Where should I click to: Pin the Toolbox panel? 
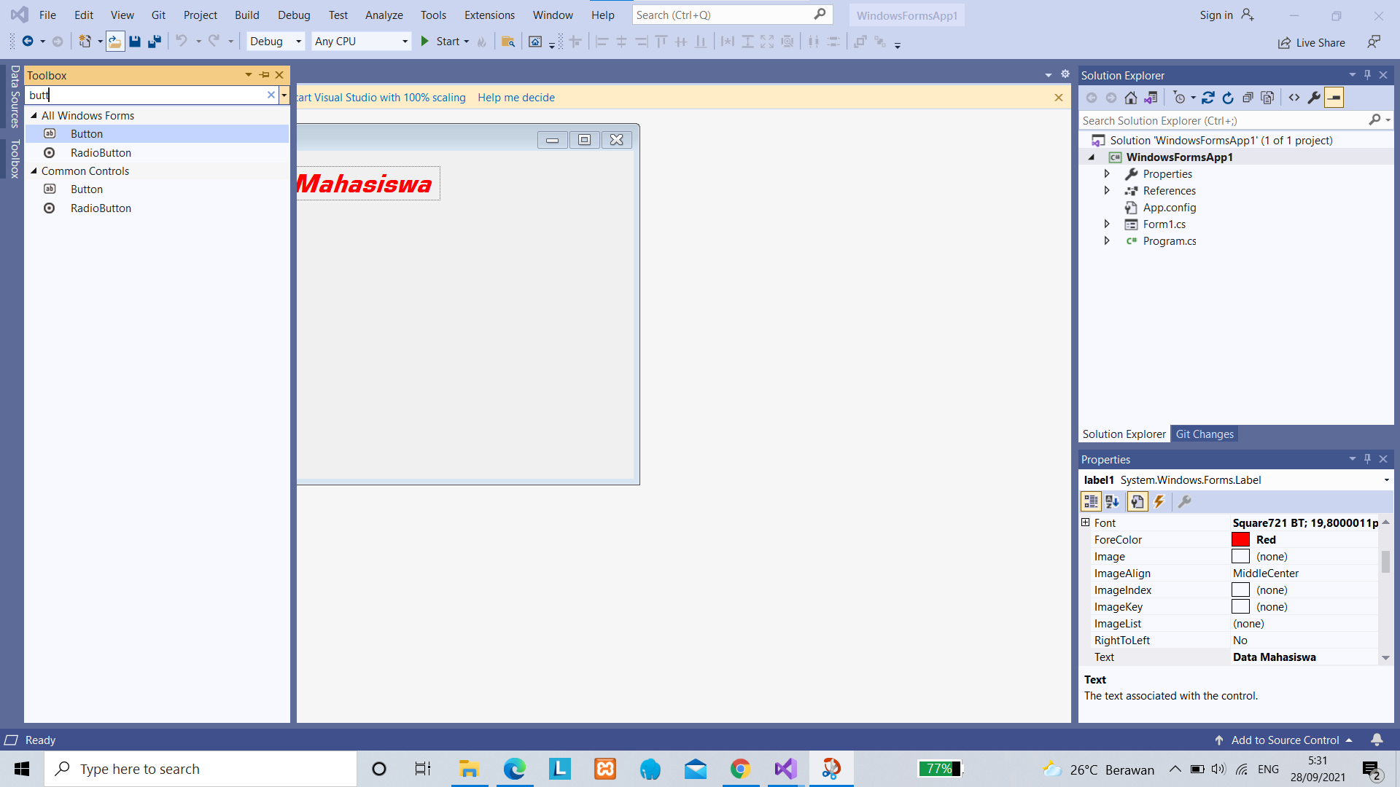click(263, 75)
